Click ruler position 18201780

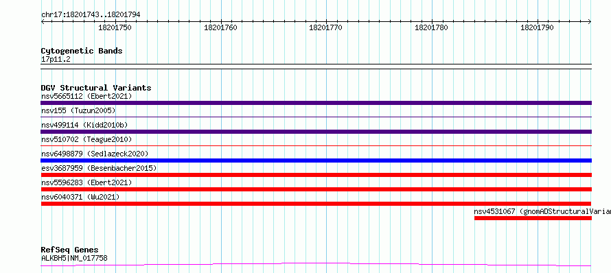(x=431, y=27)
